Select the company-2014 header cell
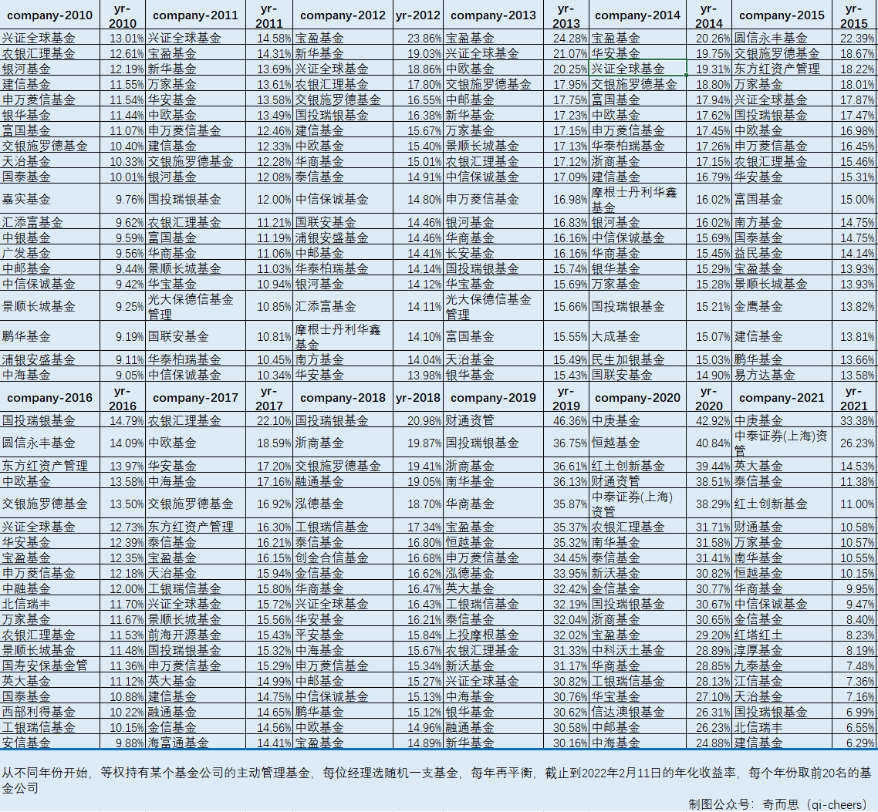The width and height of the screenshot is (878, 812). [638, 15]
